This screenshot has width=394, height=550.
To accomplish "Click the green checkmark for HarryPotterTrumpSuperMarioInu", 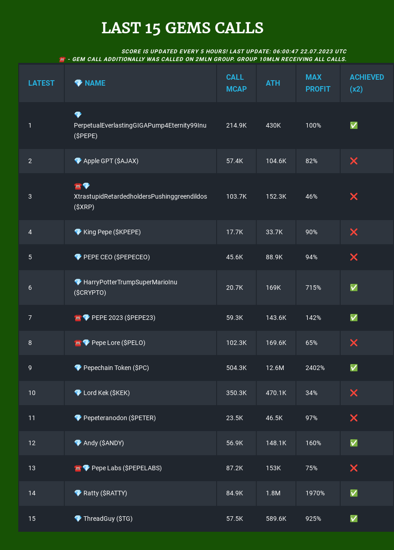I will tap(353, 288).
